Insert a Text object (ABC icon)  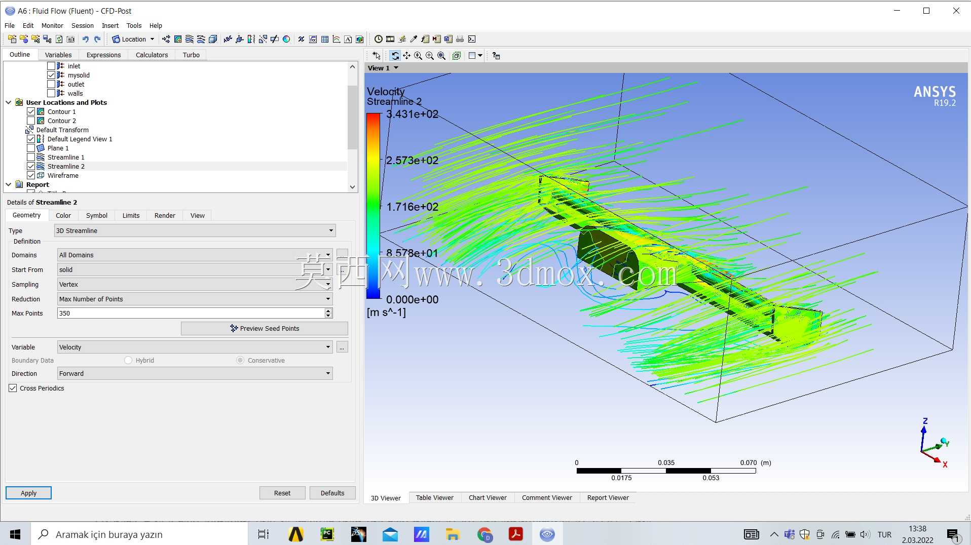pyautogui.click(x=228, y=39)
